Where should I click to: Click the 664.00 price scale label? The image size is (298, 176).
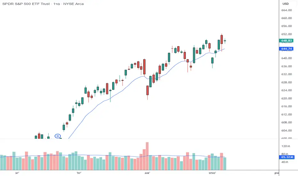coord(287,10)
